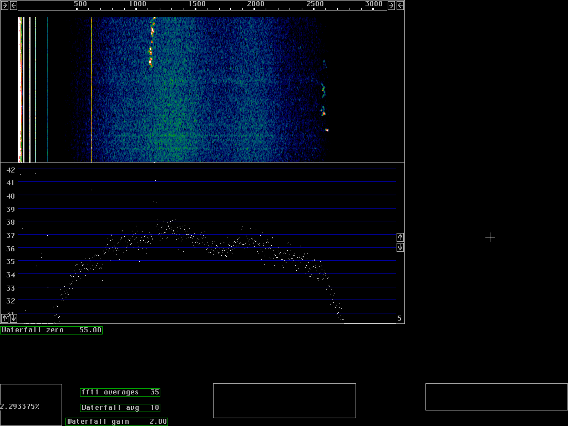Click the empty bordered box at the bottom right
This screenshot has width=568, height=426.
pos(496,397)
